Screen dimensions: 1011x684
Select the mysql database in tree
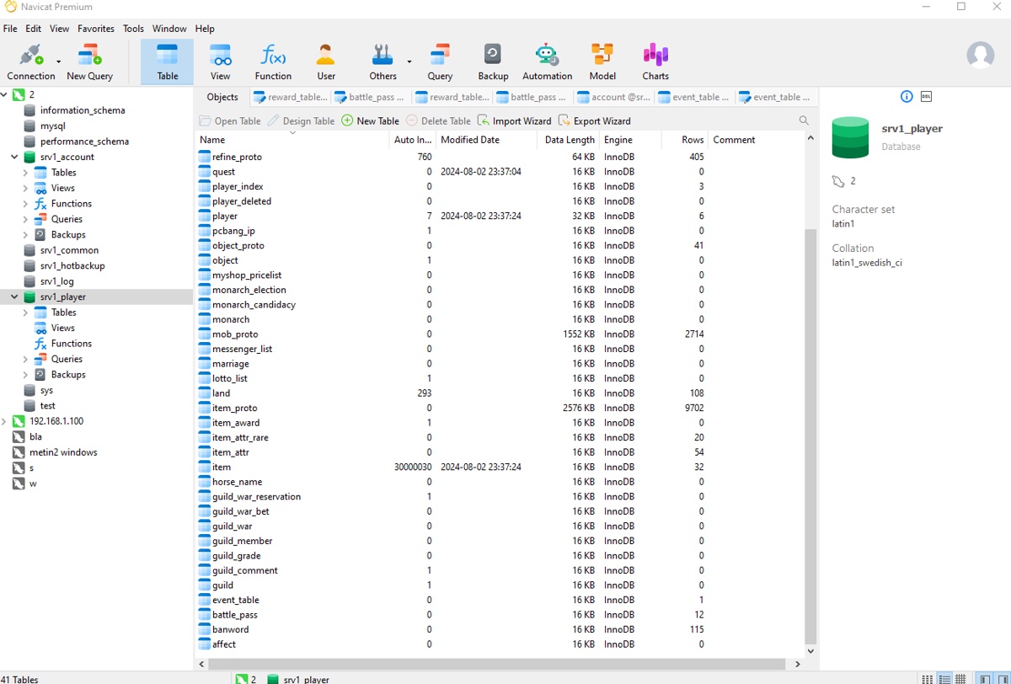click(x=52, y=126)
